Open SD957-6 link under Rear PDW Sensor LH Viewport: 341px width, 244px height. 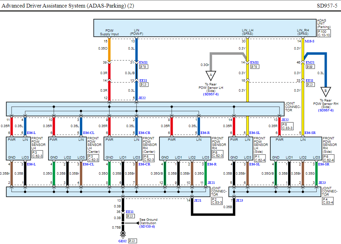[x=211, y=94]
